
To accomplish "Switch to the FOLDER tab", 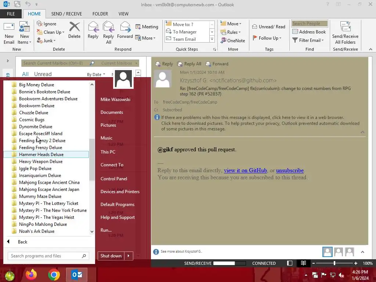I will point(100,14).
